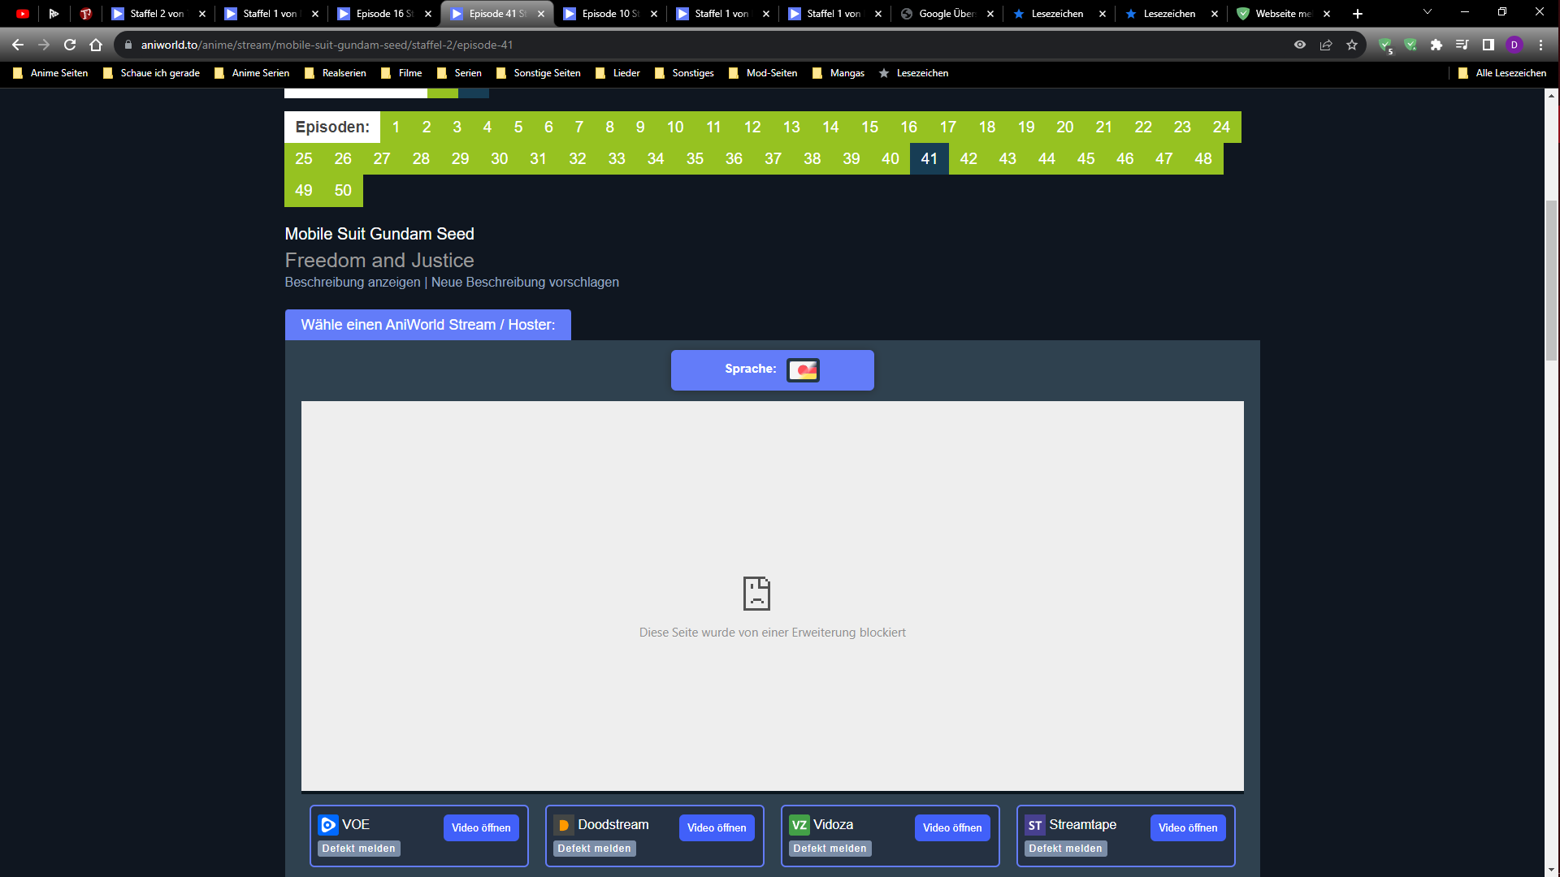This screenshot has height=877, width=1560.
Task: Click the share page icon in the address bar
Action: [x=1326, y=45]
